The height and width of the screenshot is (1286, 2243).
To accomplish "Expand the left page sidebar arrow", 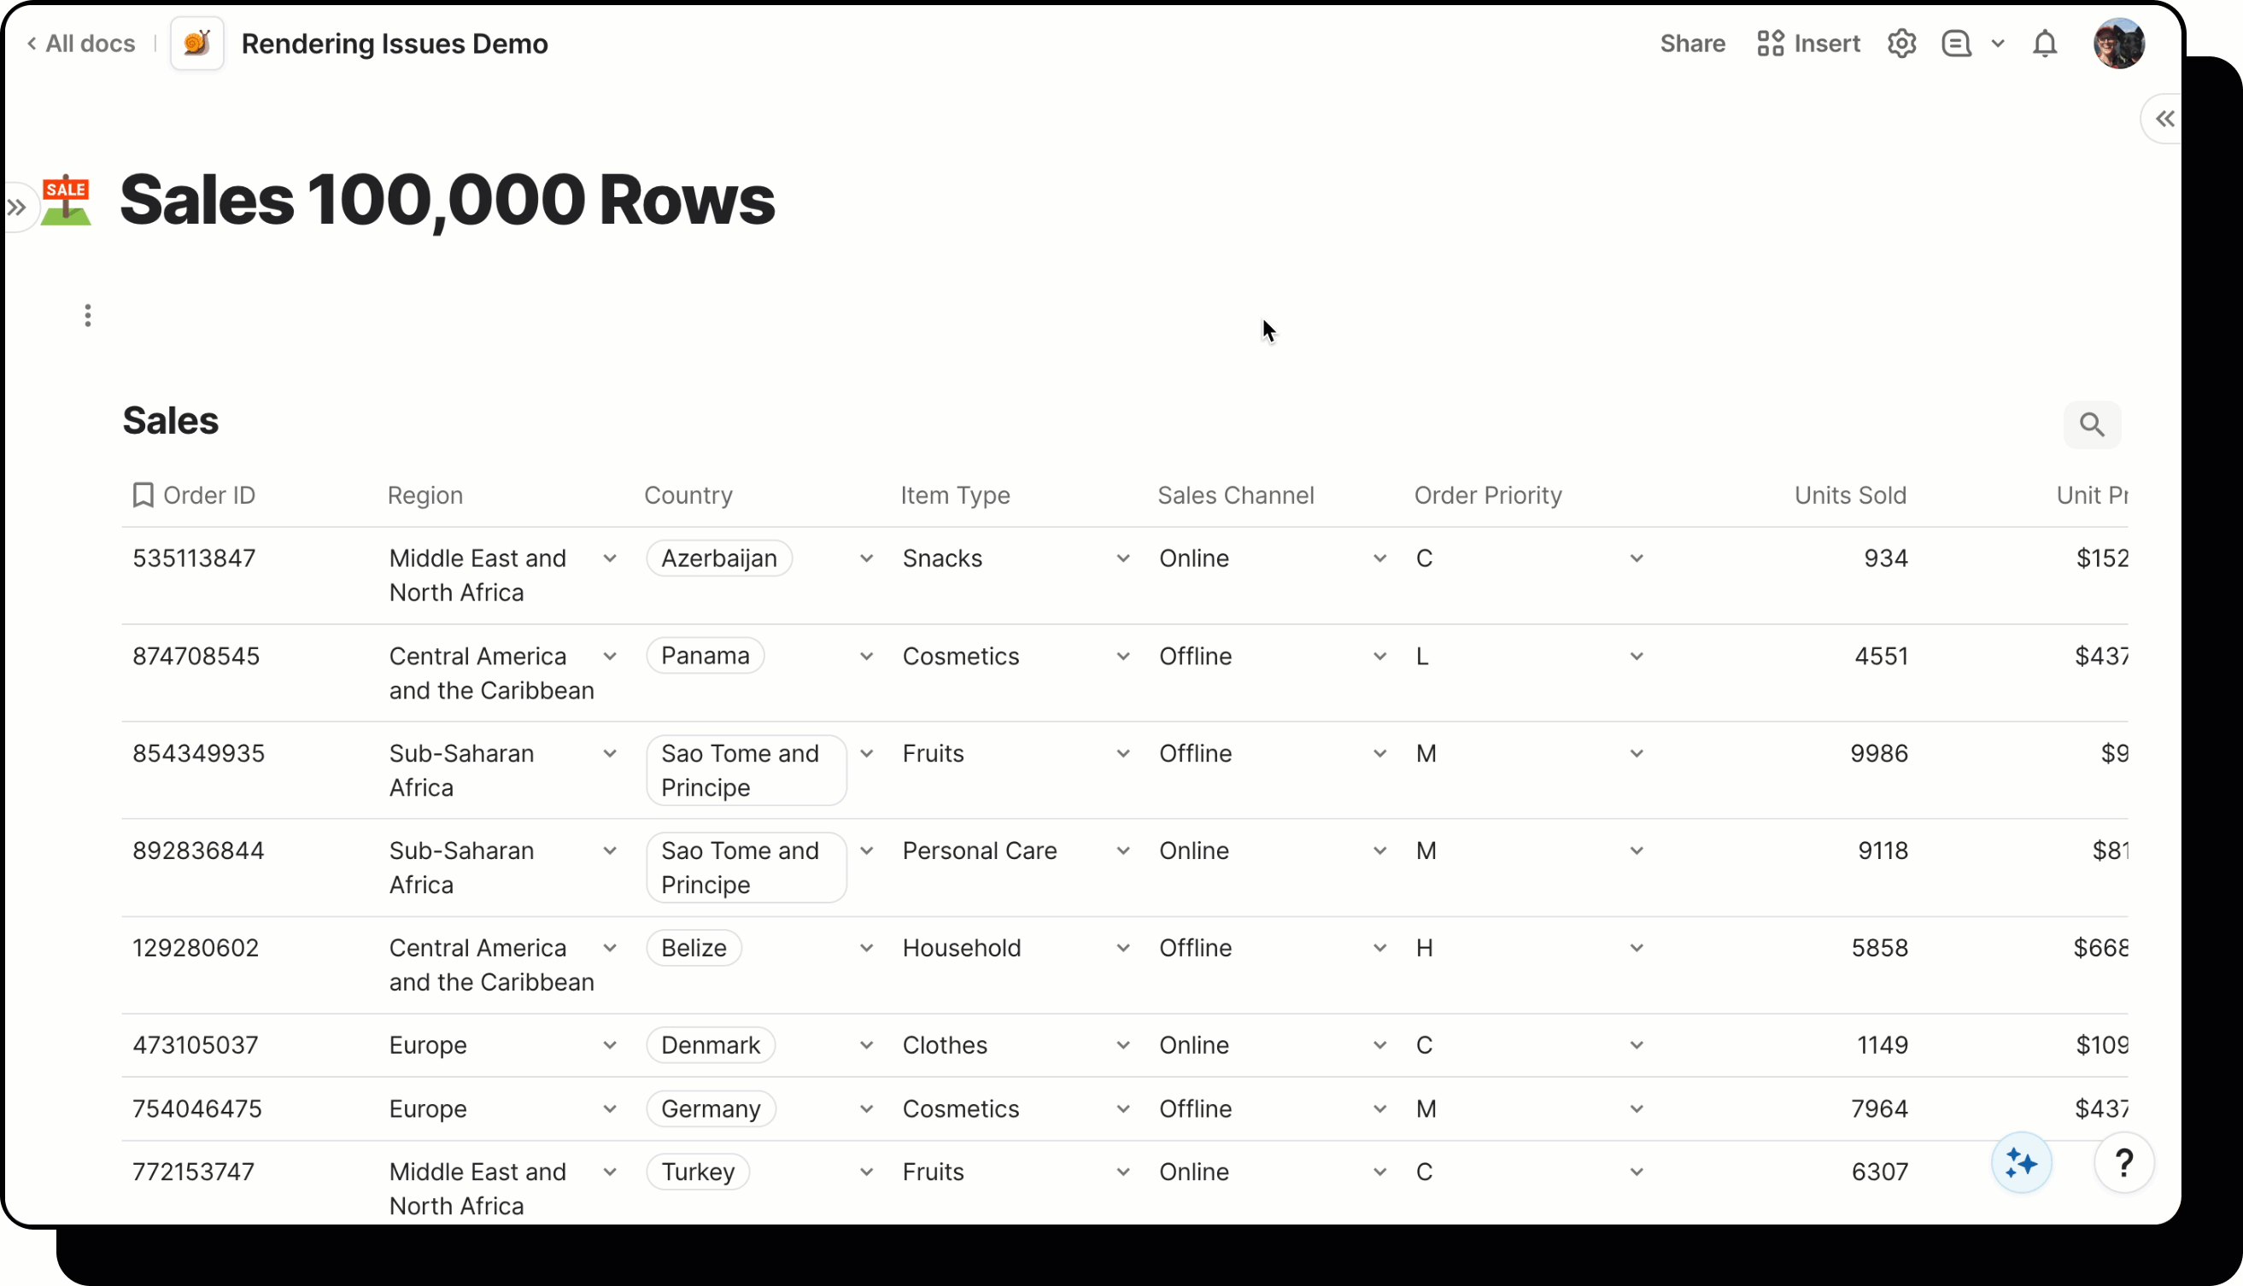I will [x=16, y=206].
